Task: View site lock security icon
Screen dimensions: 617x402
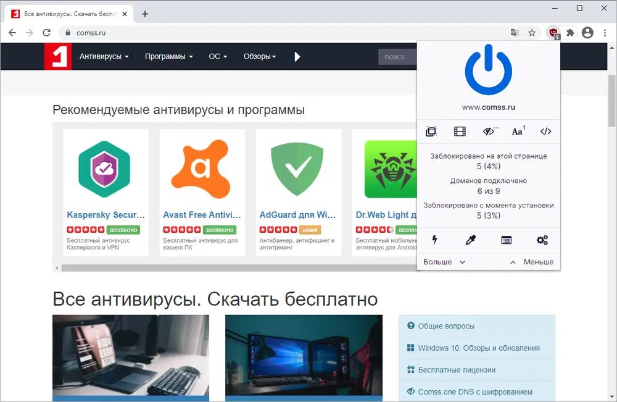Action: point(68,33)
